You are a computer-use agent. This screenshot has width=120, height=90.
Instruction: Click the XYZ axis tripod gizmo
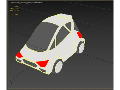[x=12, y=84]
